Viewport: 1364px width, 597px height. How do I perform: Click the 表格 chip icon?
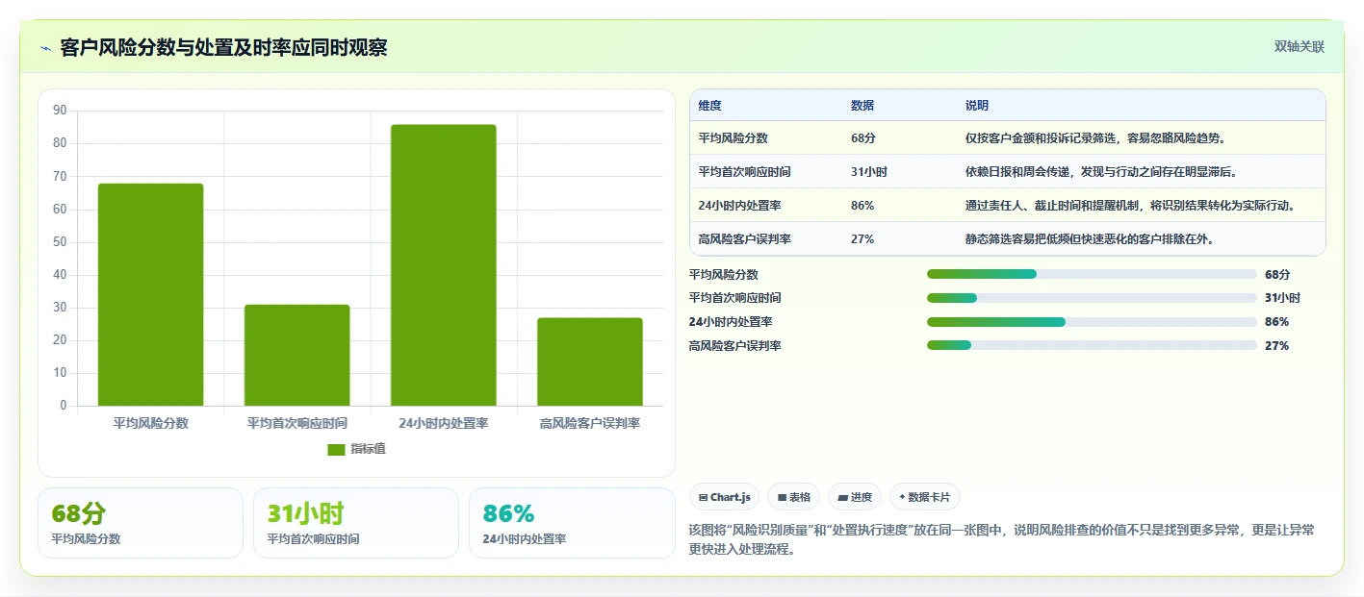coord(783,497)
